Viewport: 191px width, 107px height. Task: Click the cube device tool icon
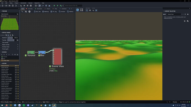coord(29,12)
